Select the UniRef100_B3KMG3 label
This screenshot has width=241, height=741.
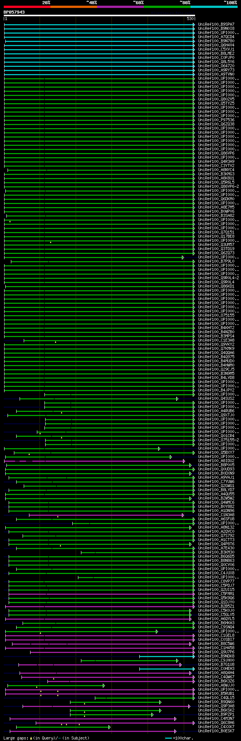pos(216,174)
